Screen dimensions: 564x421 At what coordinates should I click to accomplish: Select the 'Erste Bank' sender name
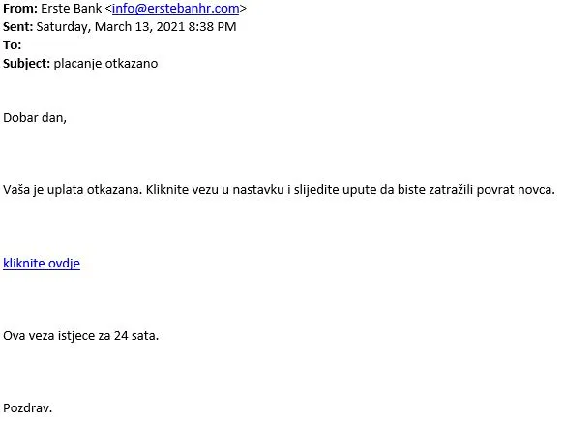[72, 9]
